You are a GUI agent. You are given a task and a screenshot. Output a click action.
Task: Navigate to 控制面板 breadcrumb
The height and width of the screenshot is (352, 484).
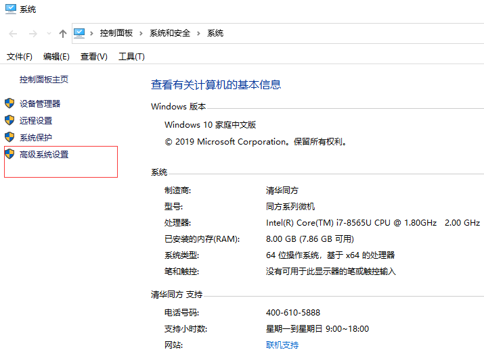[116, 33]
